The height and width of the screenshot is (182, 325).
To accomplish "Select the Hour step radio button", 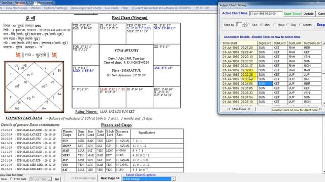I will [275, 25].
